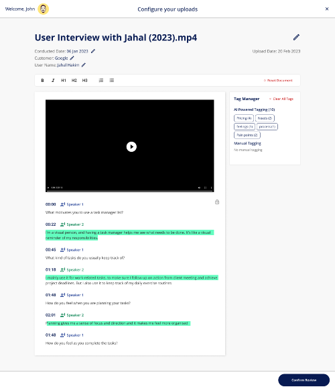
Task: Insert a numbered list
Action: coord(101,81)
